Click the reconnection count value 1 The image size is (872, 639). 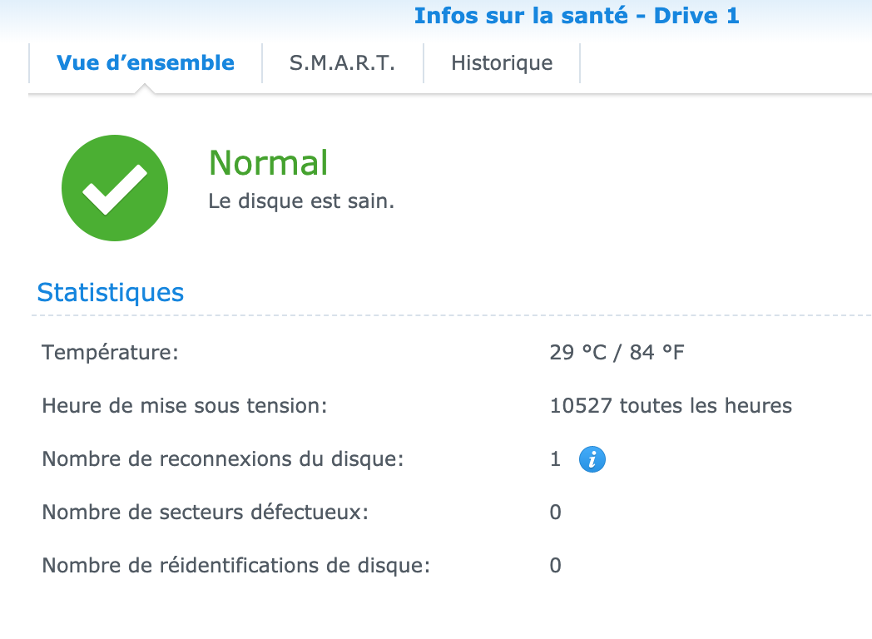556,459
